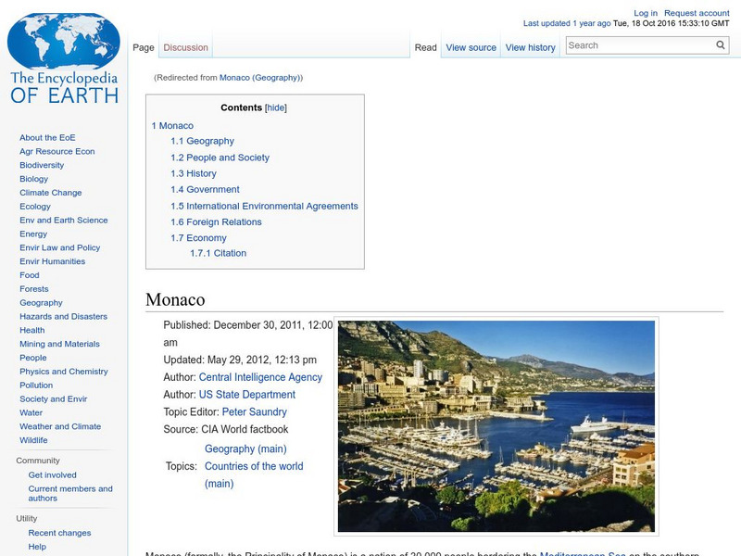The width and height of the screenshot is (741, 556).
Task: Open Envir Humanities topic
Action: (x=52, y=261)
